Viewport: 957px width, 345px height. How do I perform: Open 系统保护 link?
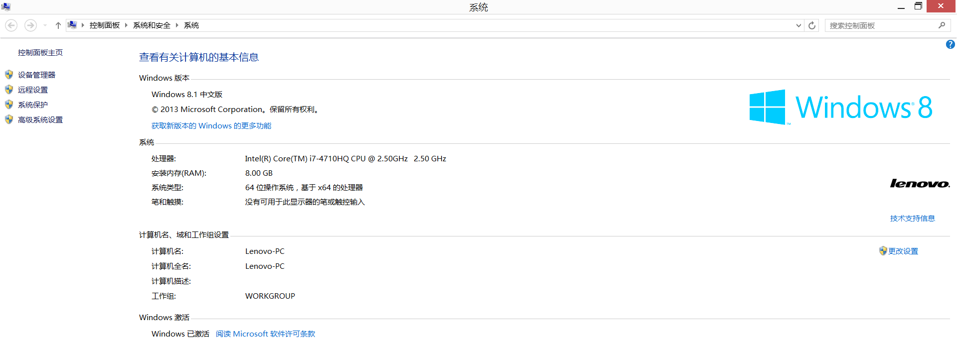point(33,105)
